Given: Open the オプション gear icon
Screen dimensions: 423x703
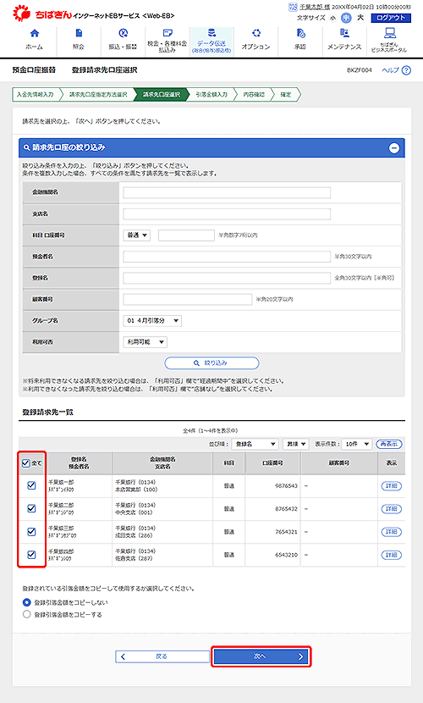Looking at the screenshot, I should (x=256, y=33).
